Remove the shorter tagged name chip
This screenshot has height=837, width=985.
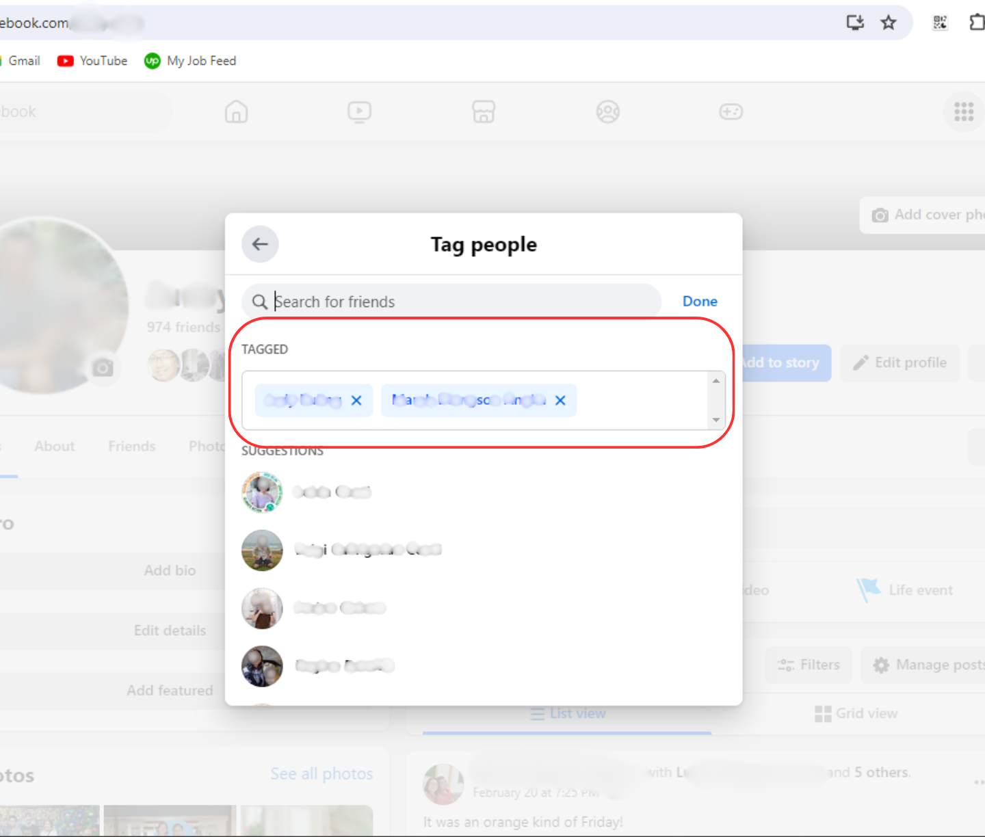pyautogui.click(x=356, y=401)
